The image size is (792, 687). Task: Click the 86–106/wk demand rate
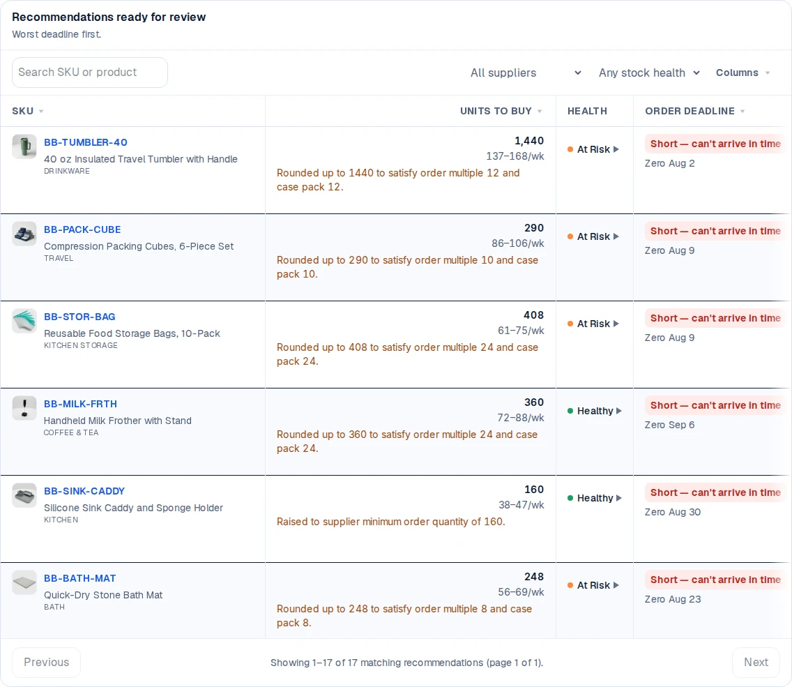click(518, 243)
